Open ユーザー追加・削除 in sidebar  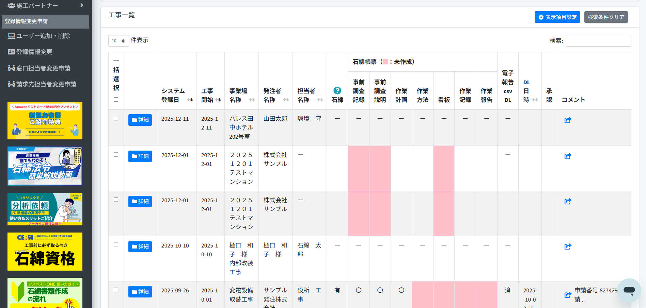[43, 36]
